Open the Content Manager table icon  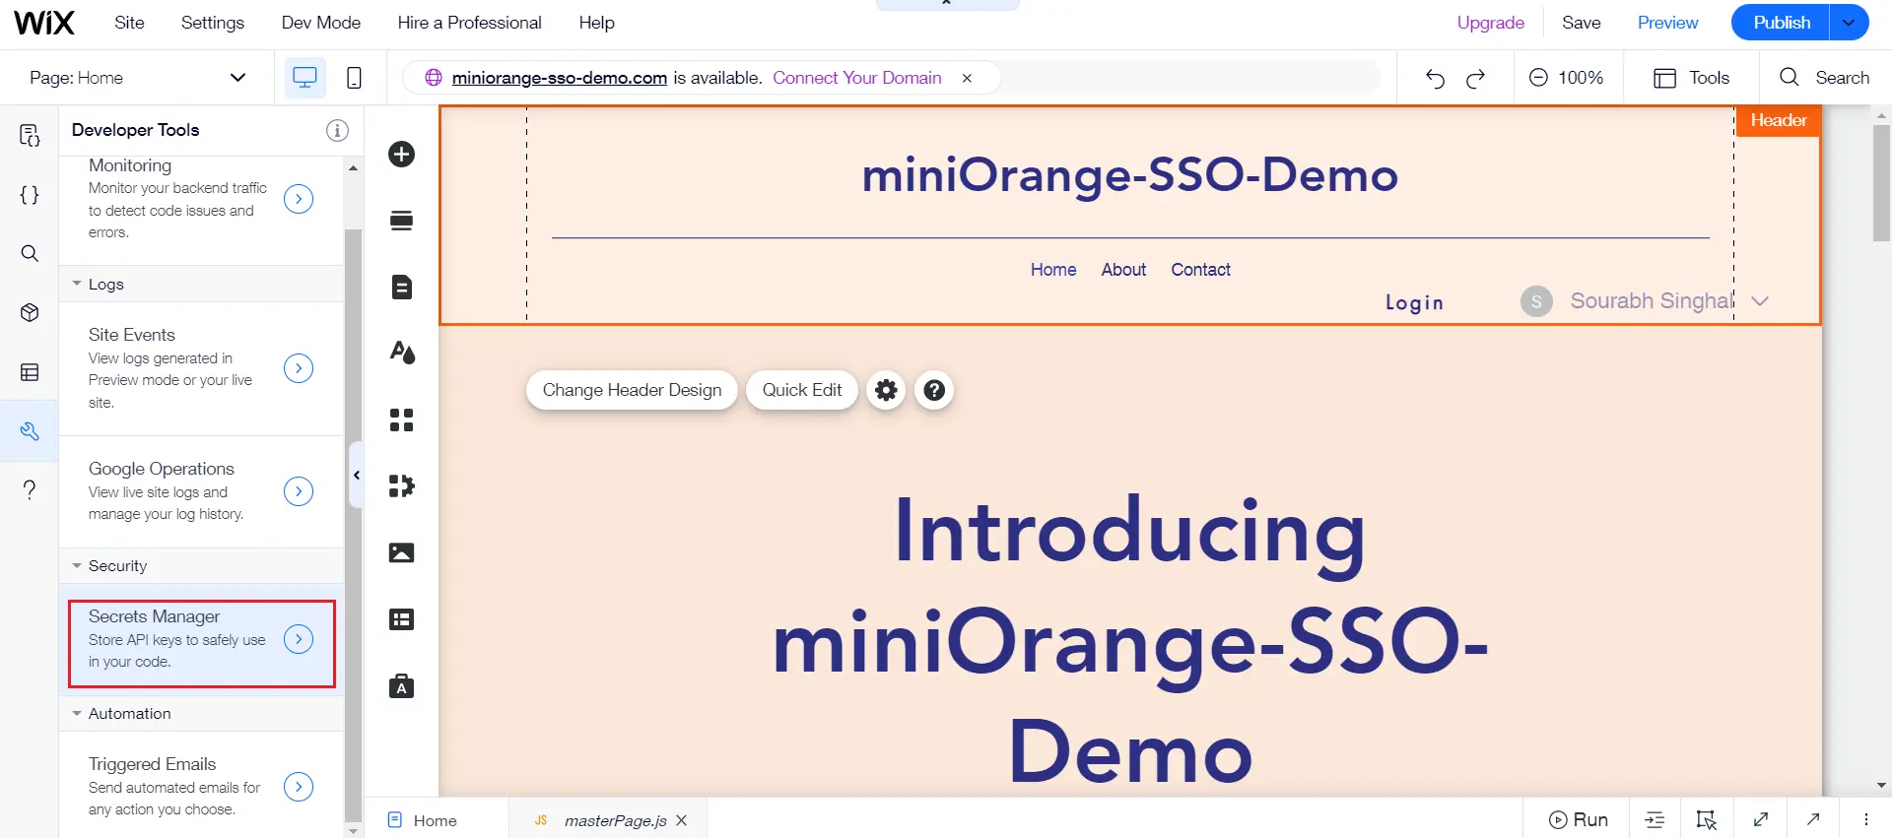pyautogui.click(x=401, y=619)
